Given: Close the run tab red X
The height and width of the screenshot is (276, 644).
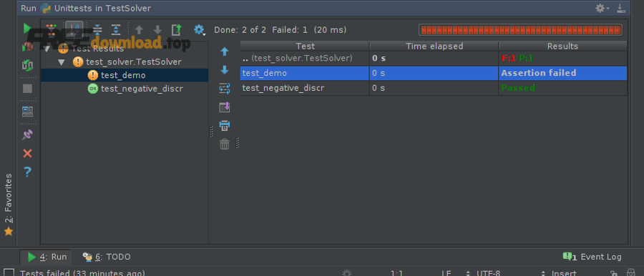Looking at the screenshot, I should 27,153.
